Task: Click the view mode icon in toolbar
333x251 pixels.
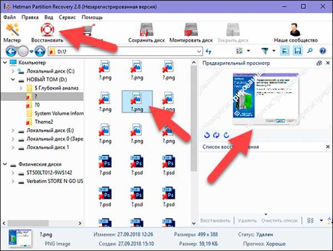Action: 239,51
